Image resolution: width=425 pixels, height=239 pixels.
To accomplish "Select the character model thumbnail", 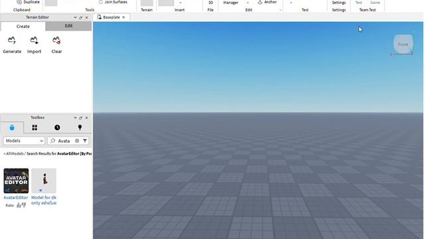I will [44, 181].
